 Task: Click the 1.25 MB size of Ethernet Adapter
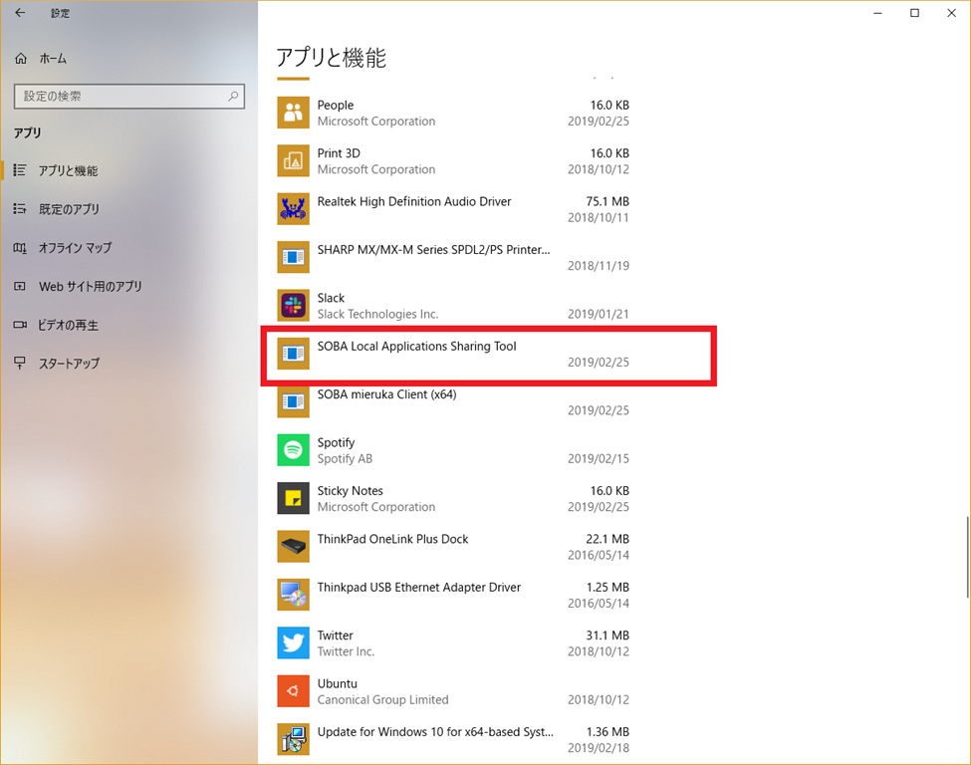click(x=607, y=588)
